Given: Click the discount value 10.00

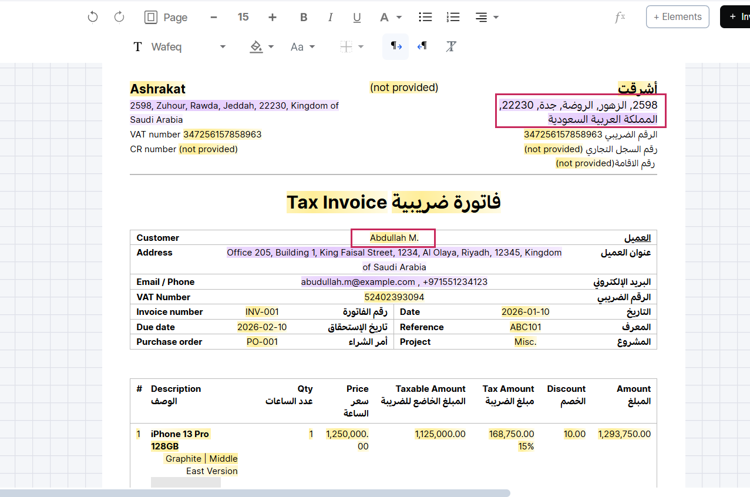Looking at the screenshot, I should 575,434.
